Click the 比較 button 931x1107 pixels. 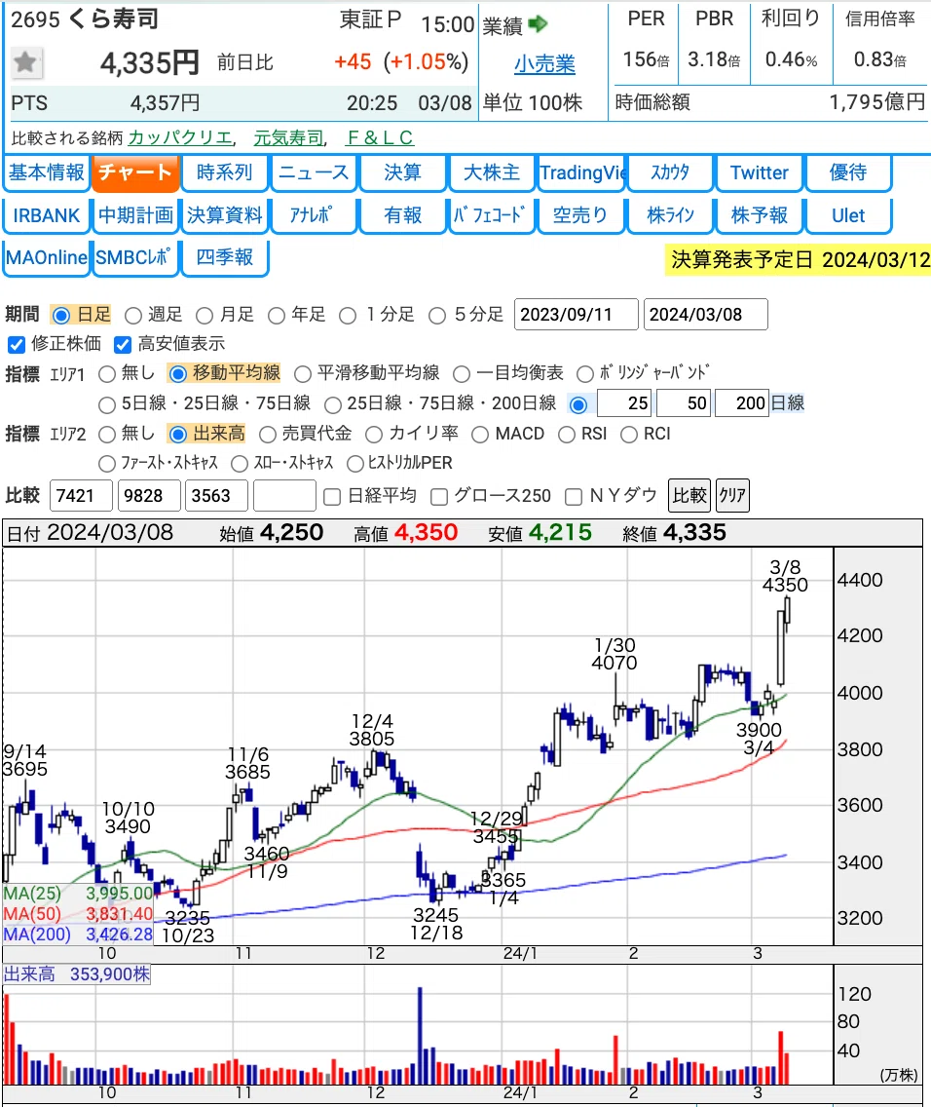689,496
